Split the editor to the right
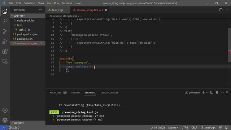Viewport: 231px width, 130px height. coord(221,10)
